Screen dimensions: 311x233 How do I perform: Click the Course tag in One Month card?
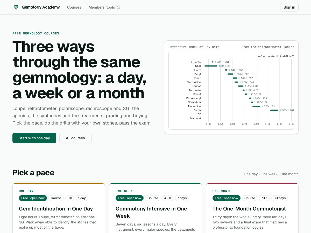click(x=250, y=198)
